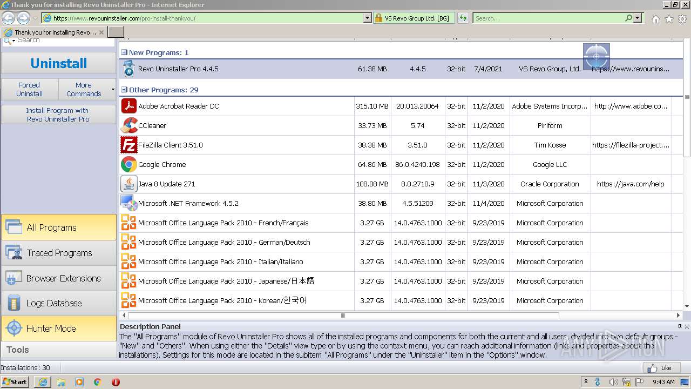Click the search magnifier icon in IE
Screen dimensions: 691x389
pyautogui.click(x=628, y=18)
